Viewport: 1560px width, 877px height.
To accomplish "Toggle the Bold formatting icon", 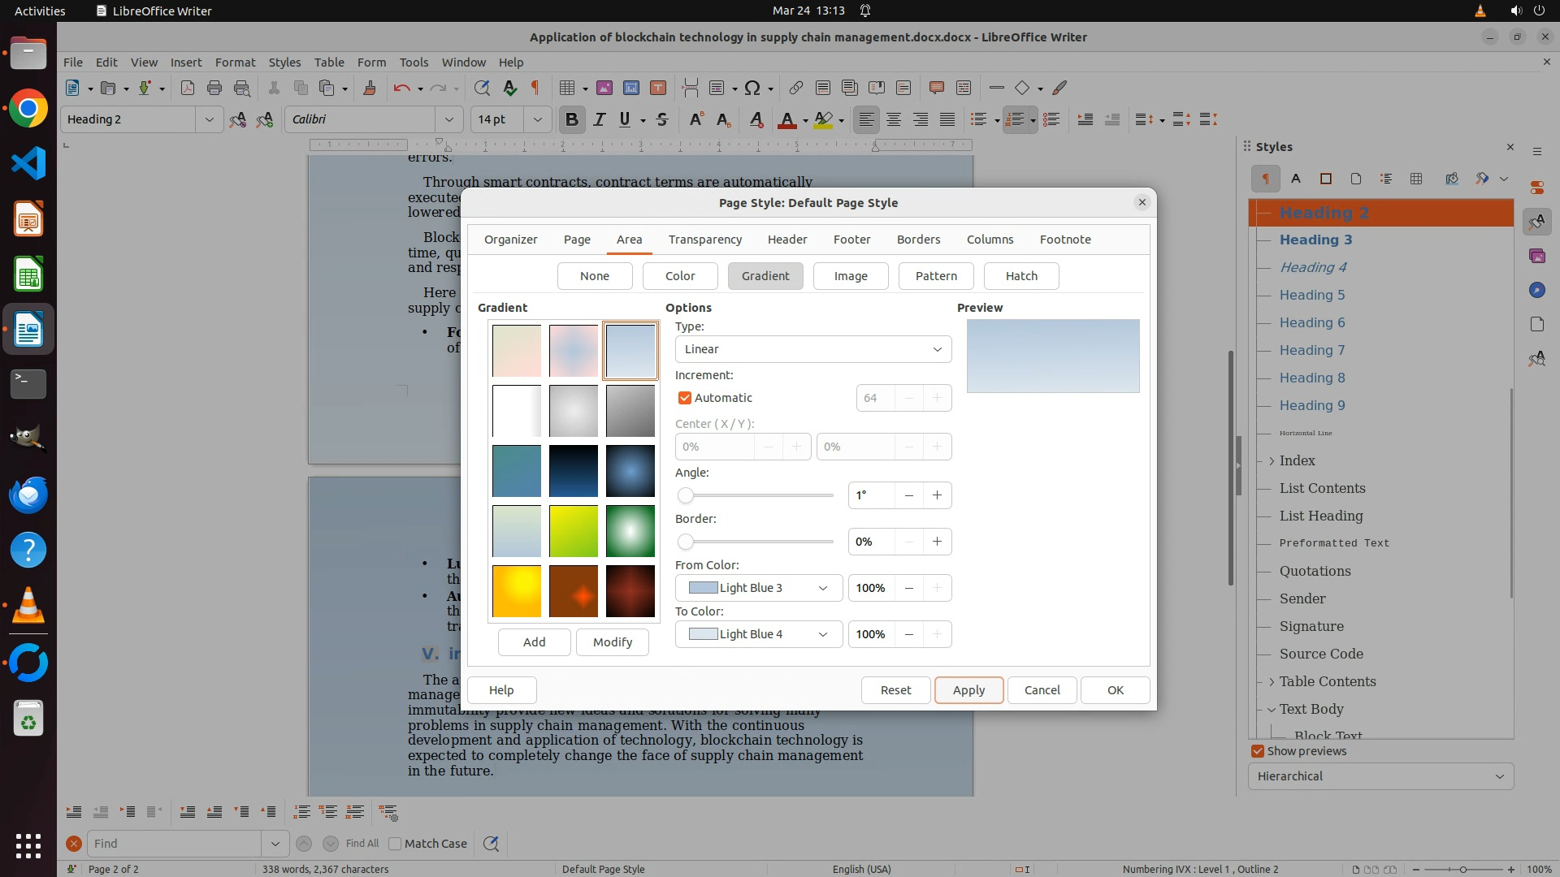I will (x=571, y=120).
